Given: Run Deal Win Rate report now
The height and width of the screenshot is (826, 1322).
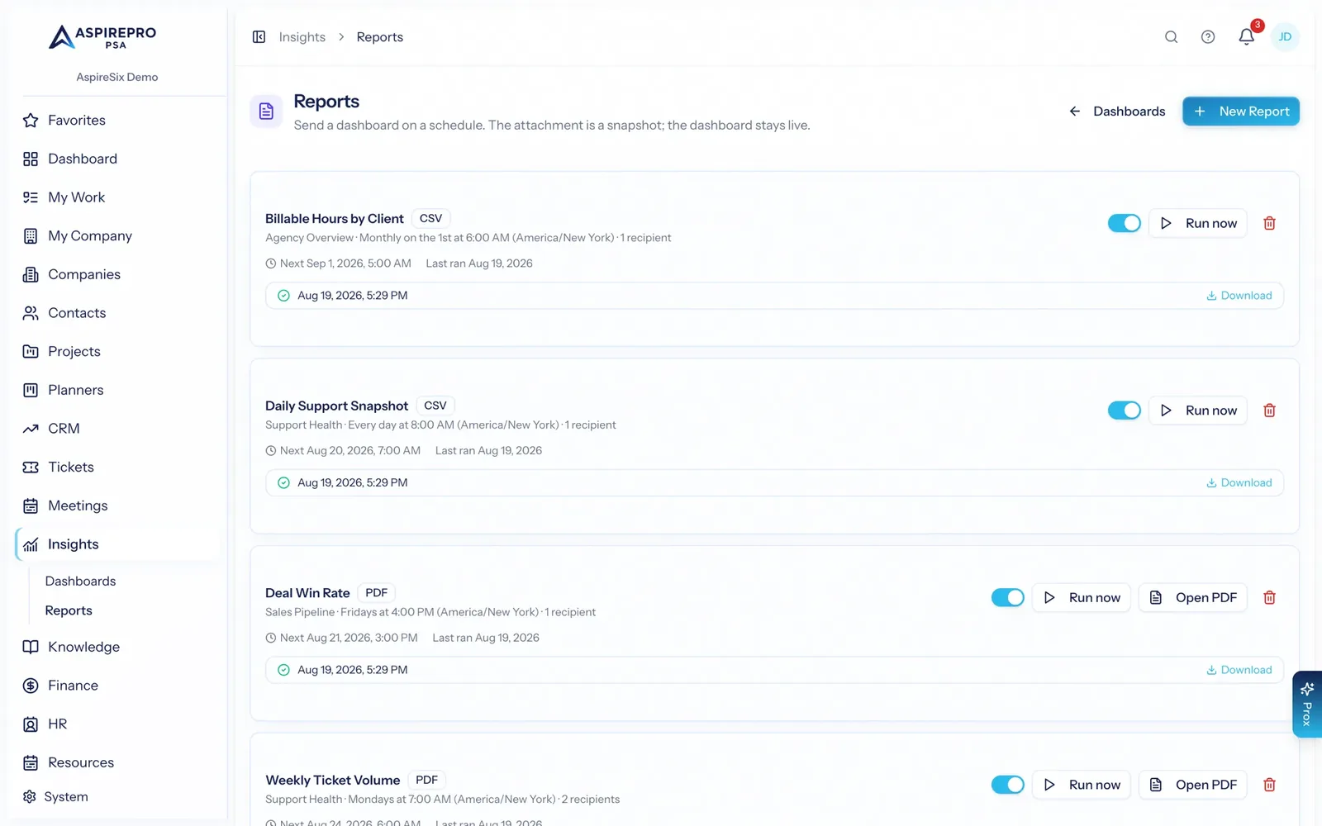Looking at the screenshot, I should point(1082,597).
